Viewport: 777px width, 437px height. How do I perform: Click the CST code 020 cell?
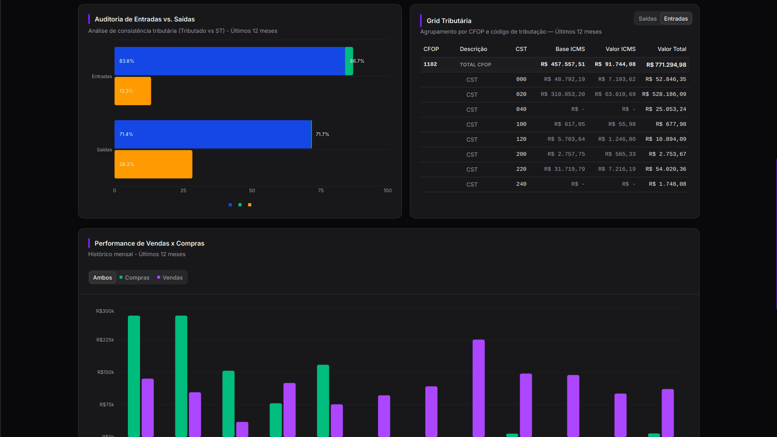click(x=521, y=94)
